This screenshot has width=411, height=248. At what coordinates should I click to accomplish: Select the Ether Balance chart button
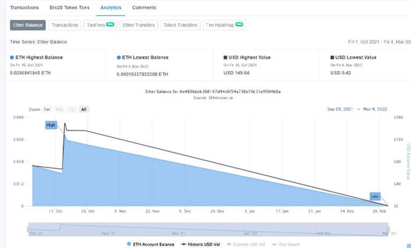[28, 25]
